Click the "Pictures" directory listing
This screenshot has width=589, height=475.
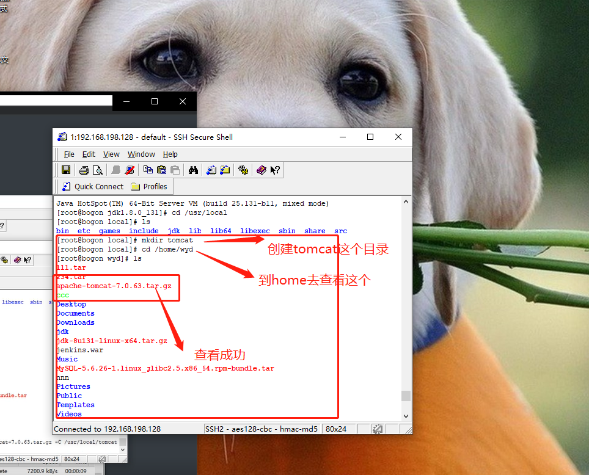tap(73, 386)
